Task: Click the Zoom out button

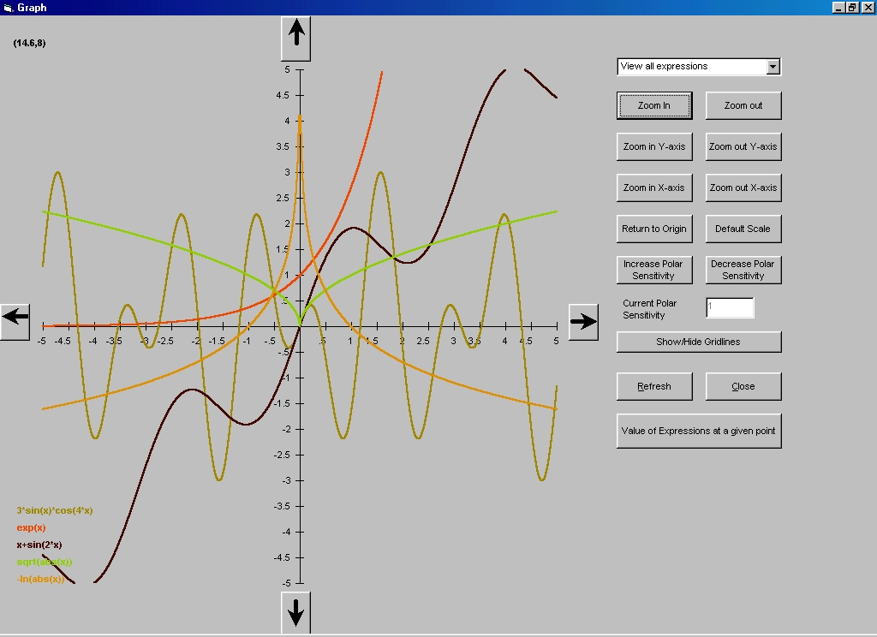Action: pyautogui.click(x=743, y=105)
